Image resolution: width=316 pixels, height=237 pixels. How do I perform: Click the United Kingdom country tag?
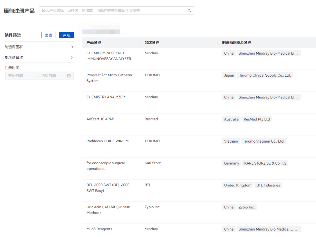pyautogui.click(x=238, y=185)
